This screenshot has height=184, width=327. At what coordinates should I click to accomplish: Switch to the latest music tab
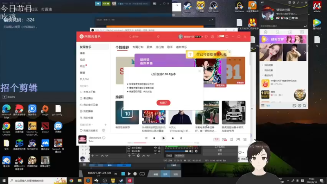pyautogui.click(x=181, y=47)
